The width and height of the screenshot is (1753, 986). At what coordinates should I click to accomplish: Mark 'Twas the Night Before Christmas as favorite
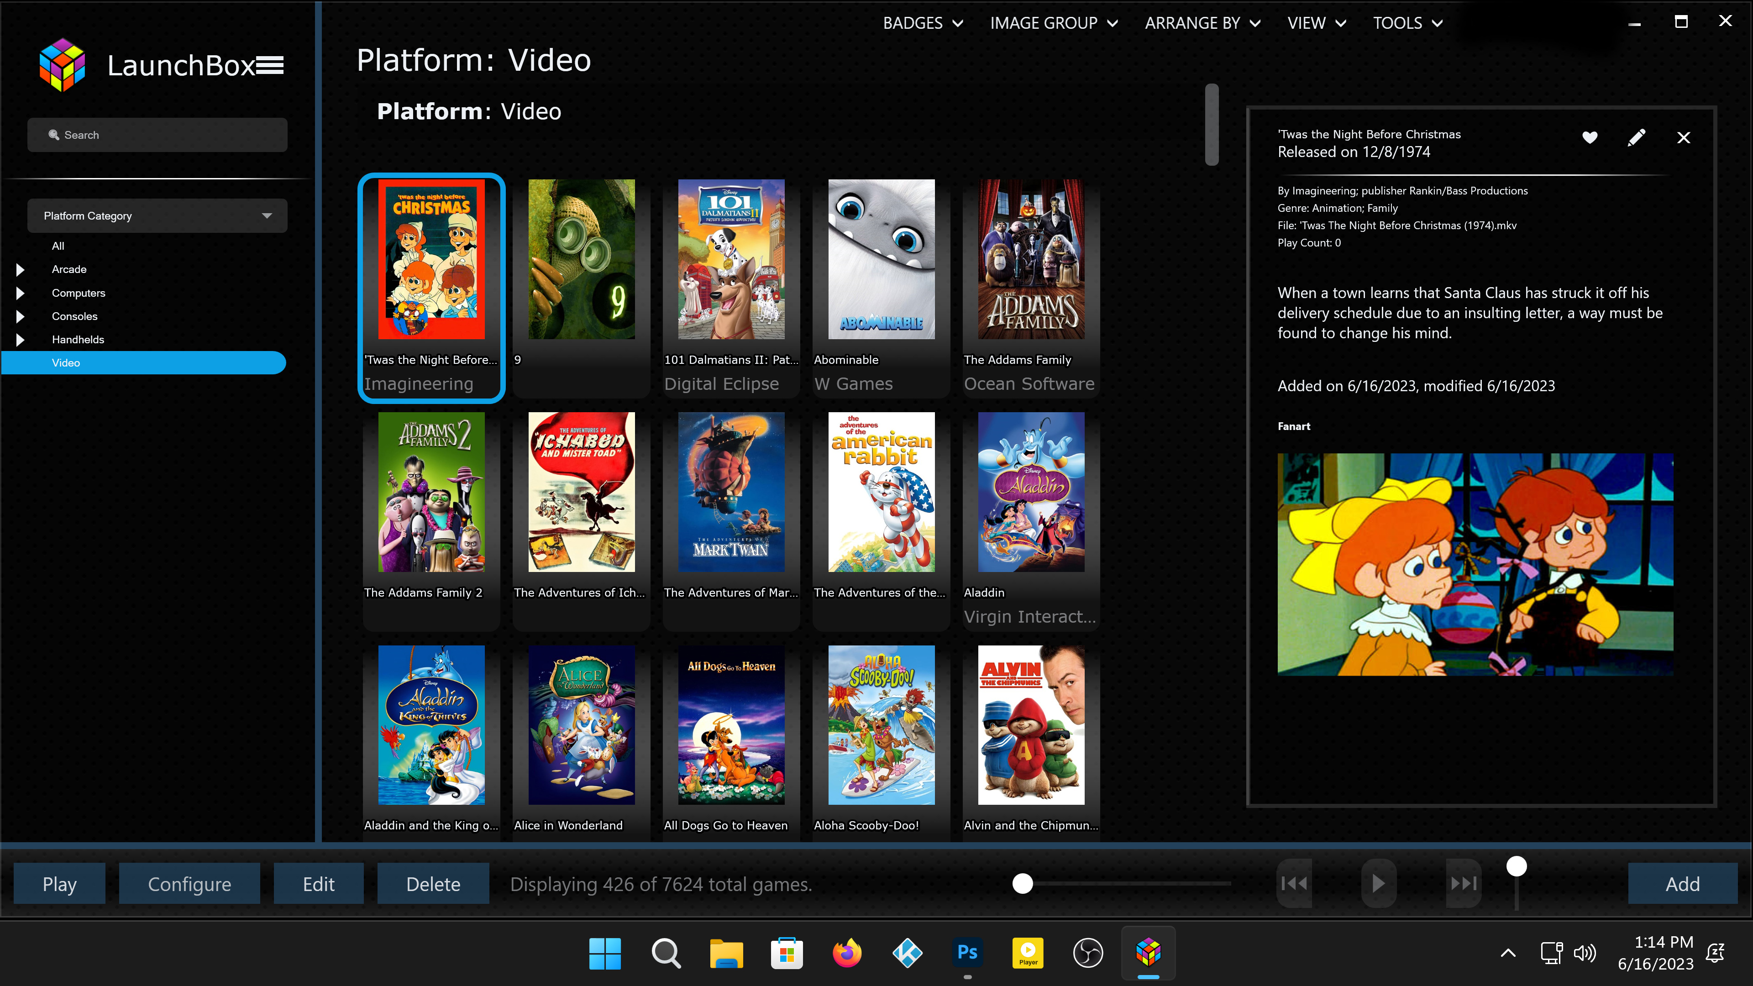point(1590,137)
